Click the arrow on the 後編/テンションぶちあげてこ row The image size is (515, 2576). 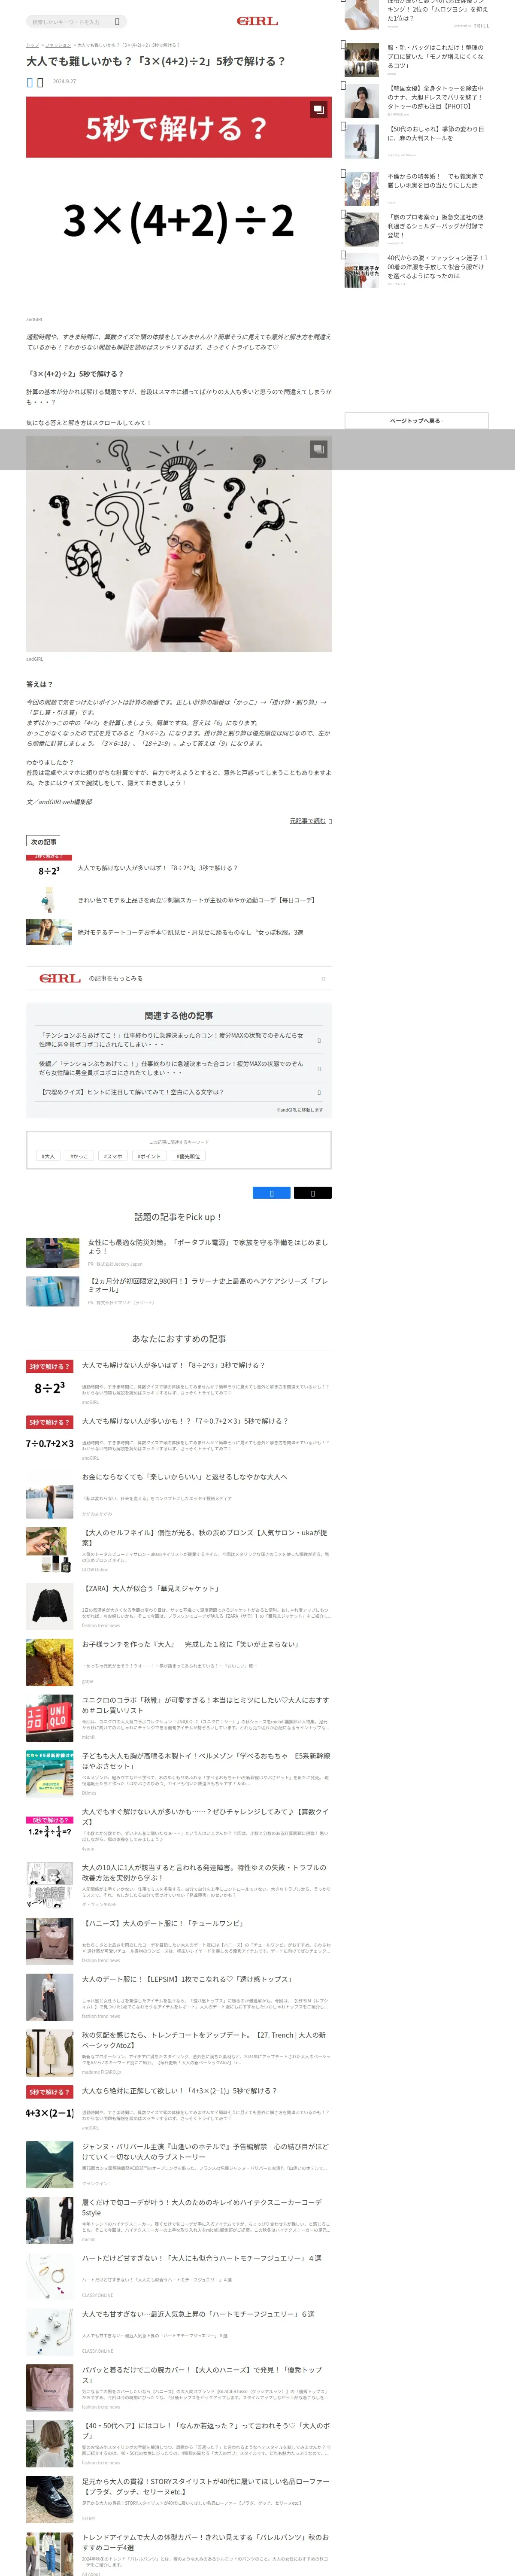tap(319, 1068)
